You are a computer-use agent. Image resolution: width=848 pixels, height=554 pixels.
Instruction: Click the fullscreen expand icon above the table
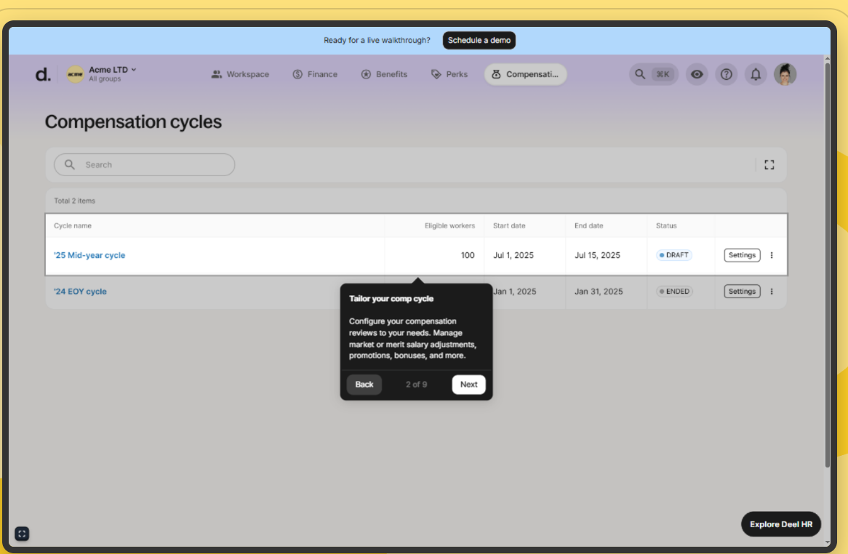769,165
